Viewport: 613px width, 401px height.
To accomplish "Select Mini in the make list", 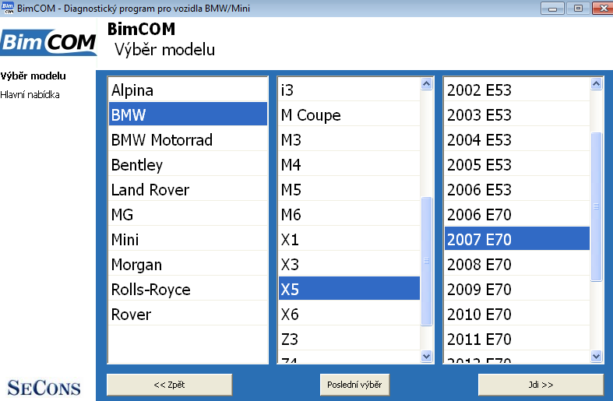I will (x=188, y=239).
